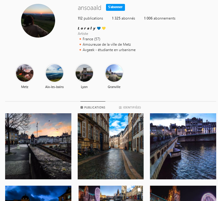
Task: Open the Granville story highlight circle
Action: pyautogui.click(x=114, y=73)
